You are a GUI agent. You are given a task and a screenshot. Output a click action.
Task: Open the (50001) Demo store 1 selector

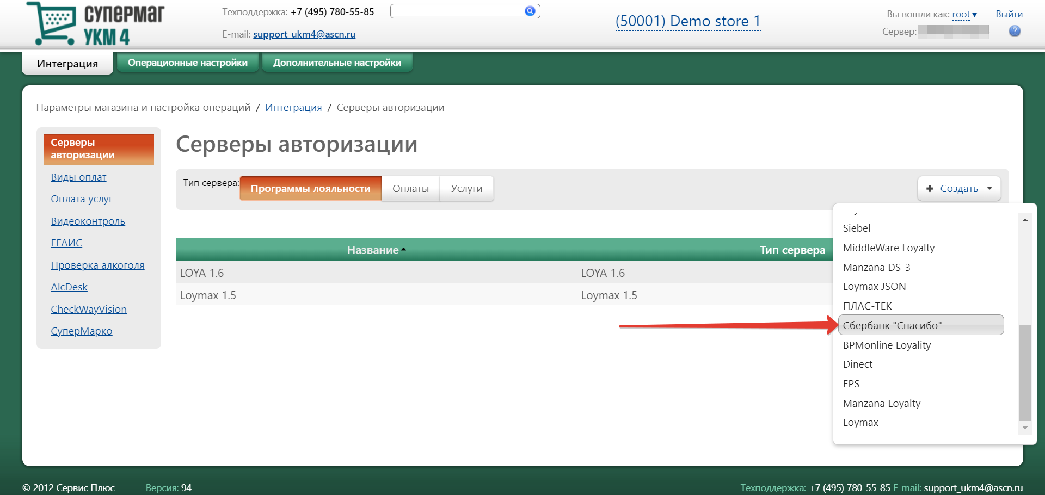[x=688, y=21]
